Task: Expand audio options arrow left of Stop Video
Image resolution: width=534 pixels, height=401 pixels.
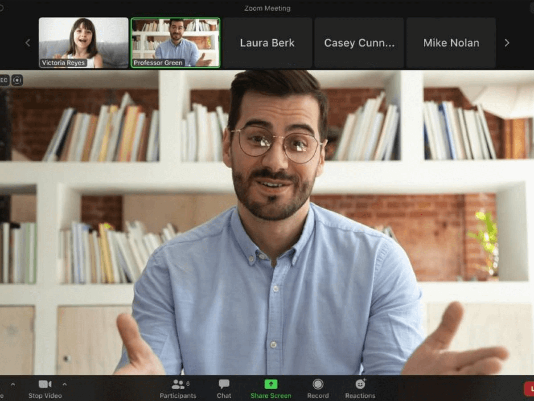Action: 13,384
